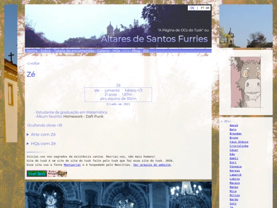
Task: Click the church tower photo in sidebar
Action: pos(246,26)
